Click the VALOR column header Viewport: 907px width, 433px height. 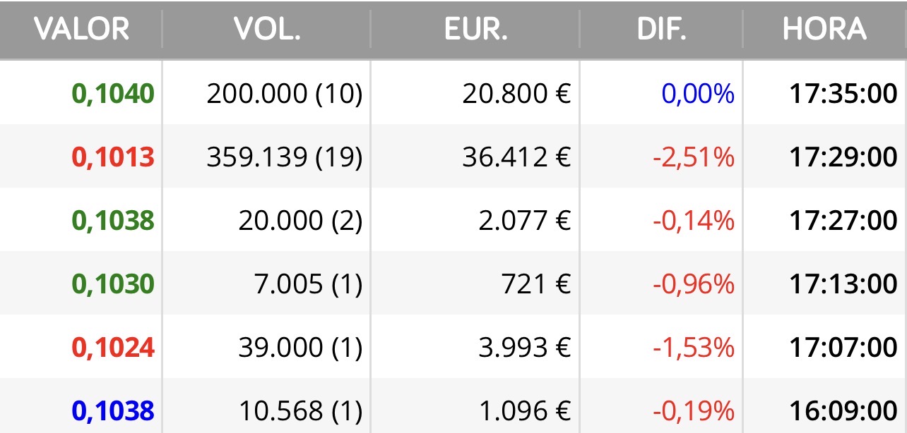click(82, 30)
